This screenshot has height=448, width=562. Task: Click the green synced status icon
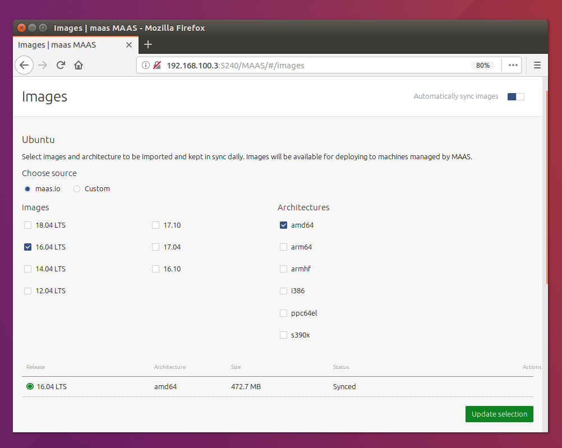point(30,386)
